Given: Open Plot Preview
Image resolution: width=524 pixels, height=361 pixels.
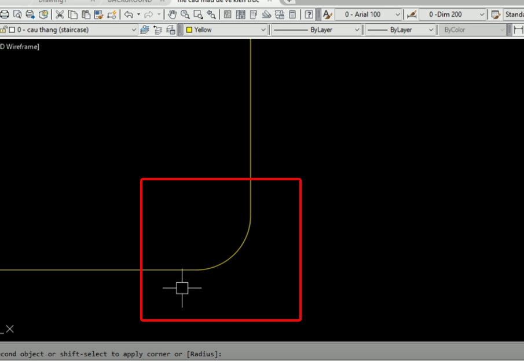Looking at the screenshot, I should point(17,14).
